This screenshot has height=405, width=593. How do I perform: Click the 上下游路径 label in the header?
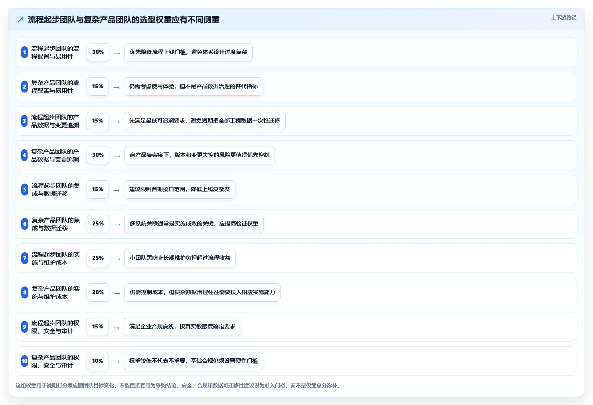click(x=563, y=18)
